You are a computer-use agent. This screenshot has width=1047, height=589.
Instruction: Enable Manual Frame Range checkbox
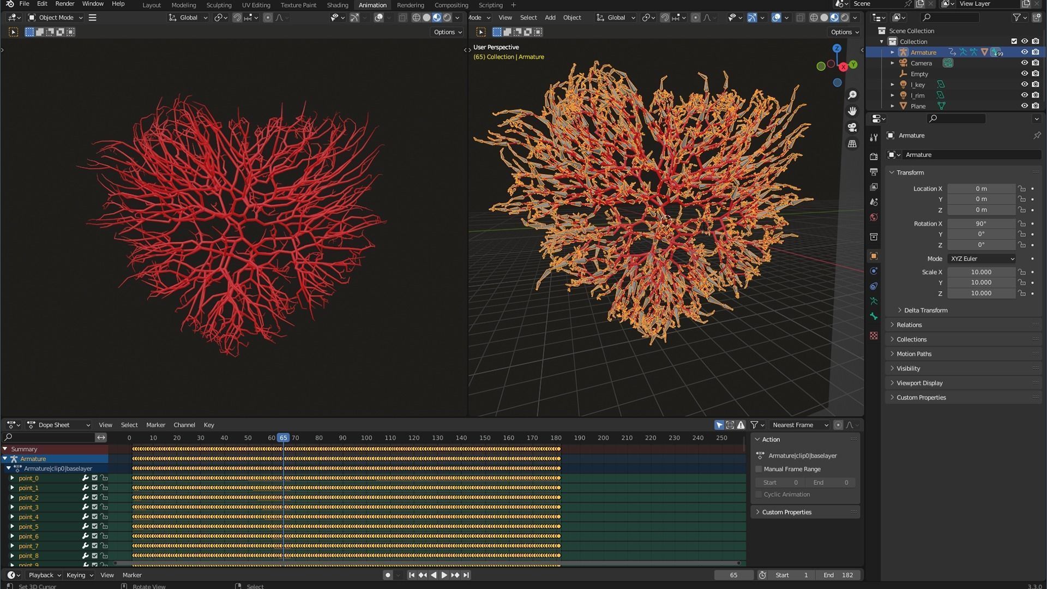(759, 469)
